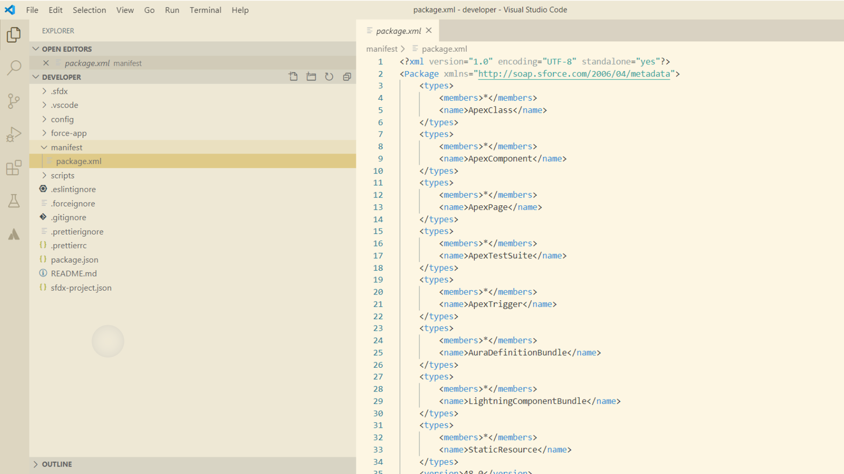This screenshot has width=844, height=474.
Task: Open the Source Control view
Action: pos(14,101)
